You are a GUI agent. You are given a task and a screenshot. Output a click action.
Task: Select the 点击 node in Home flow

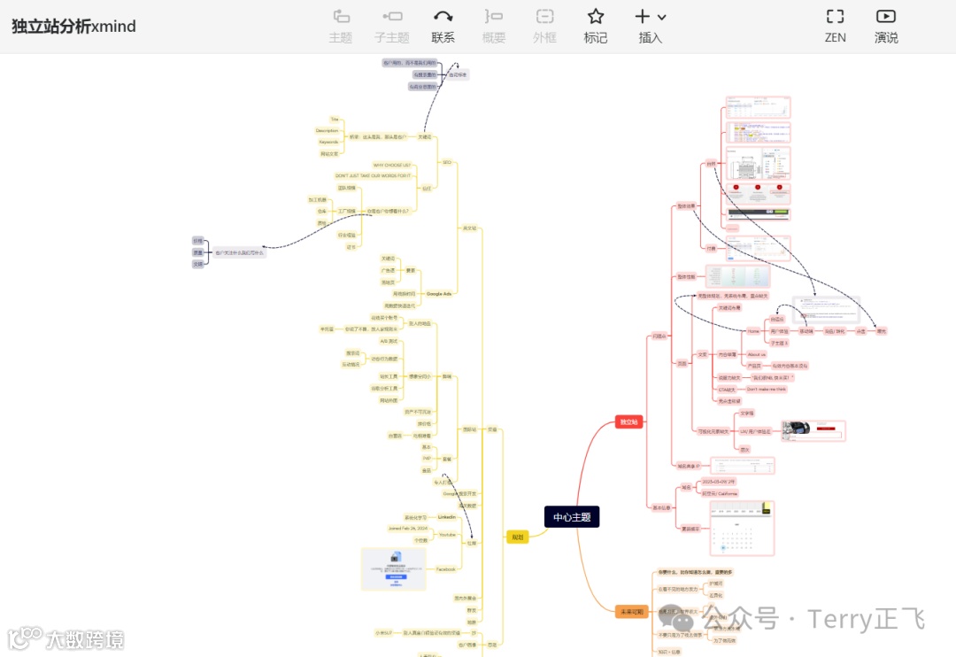tap(860, 331)
